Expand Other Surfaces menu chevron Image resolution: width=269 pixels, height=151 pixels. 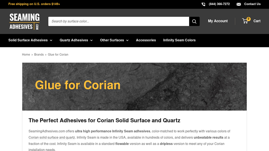point(127,40)
